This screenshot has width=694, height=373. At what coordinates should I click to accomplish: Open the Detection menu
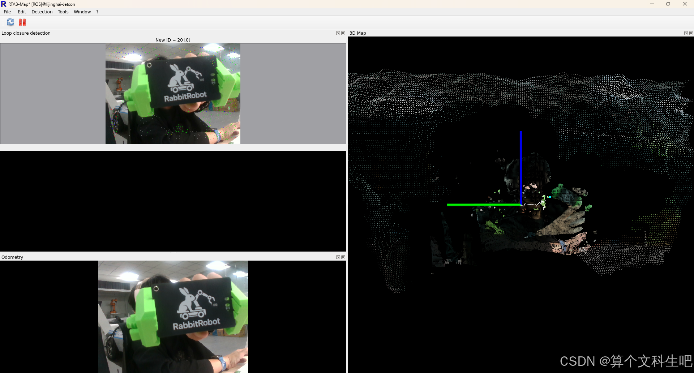tap(42, 12)
